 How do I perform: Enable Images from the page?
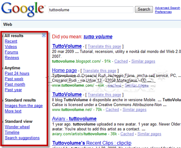(x=24, y=106)
